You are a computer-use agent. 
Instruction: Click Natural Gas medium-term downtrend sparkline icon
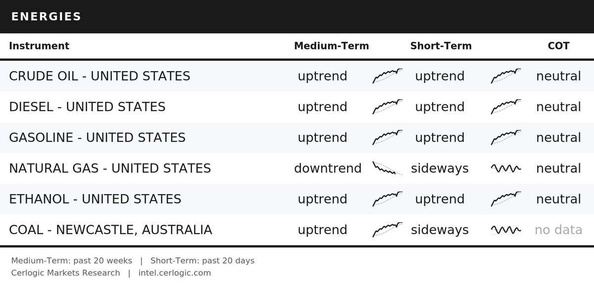387,168
